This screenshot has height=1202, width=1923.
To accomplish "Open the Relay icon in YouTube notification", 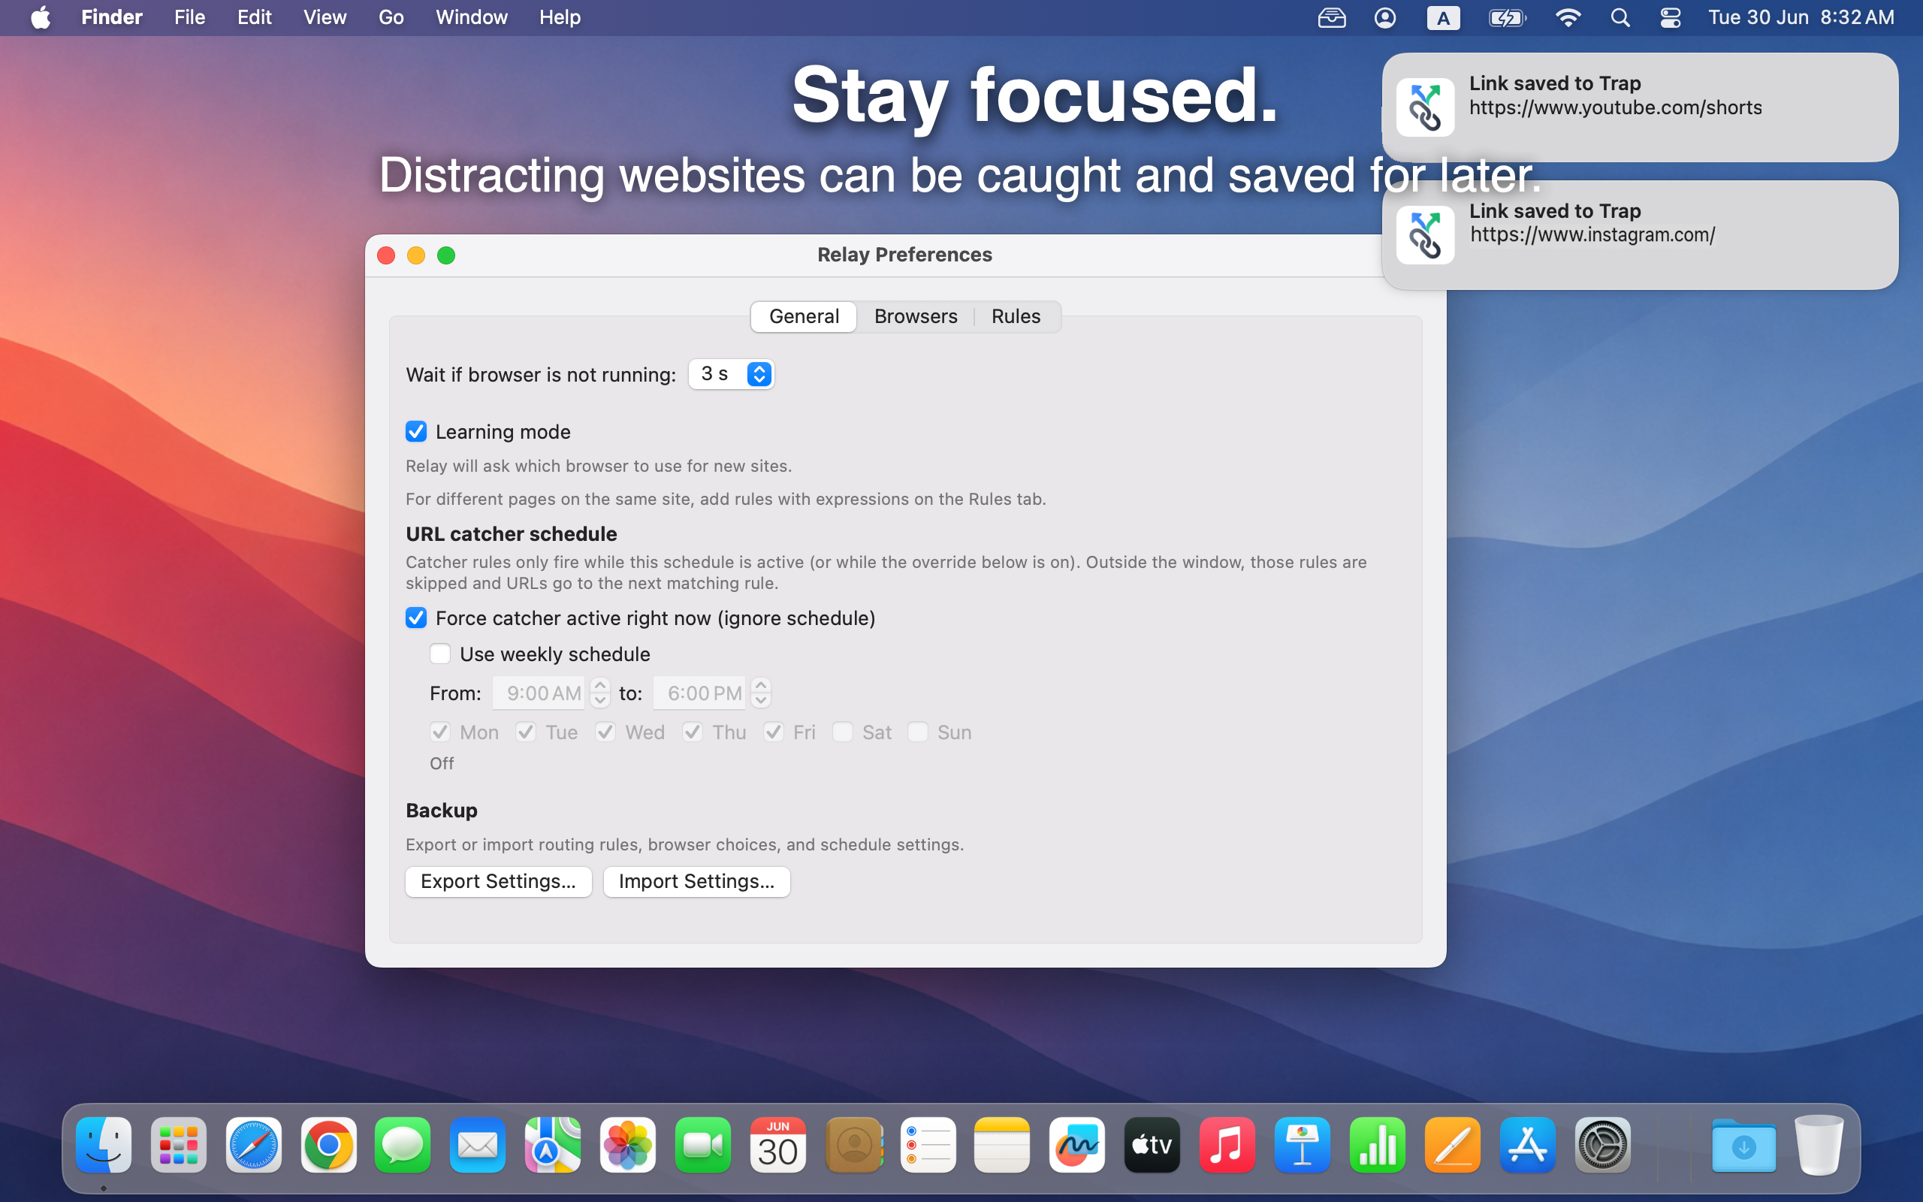I will click(x=1425, y=107).
